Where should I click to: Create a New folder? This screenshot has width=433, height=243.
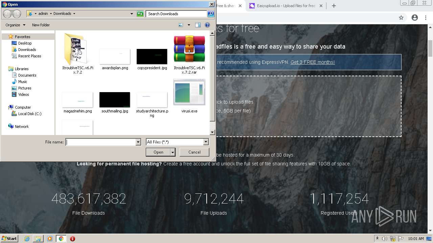coord(41,25)
